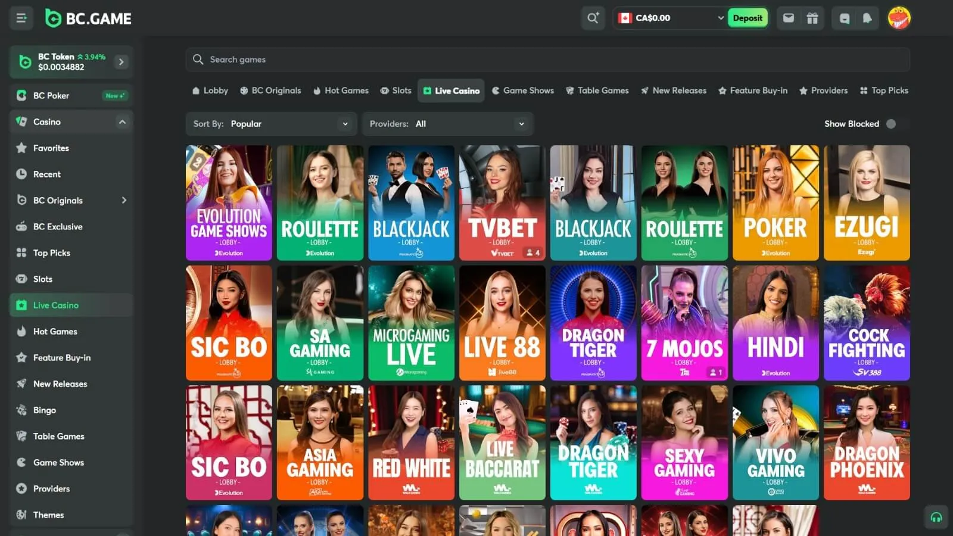Image resolution: width=953 pixels, height=536 pixels.
Task: Click the user avatar icon
Action: click(898, 18)
